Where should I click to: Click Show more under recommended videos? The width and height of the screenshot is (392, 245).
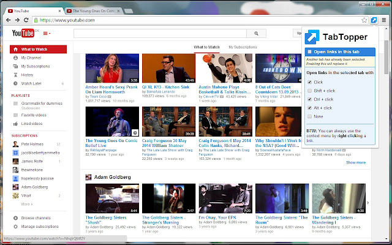(x=355, y=162)
